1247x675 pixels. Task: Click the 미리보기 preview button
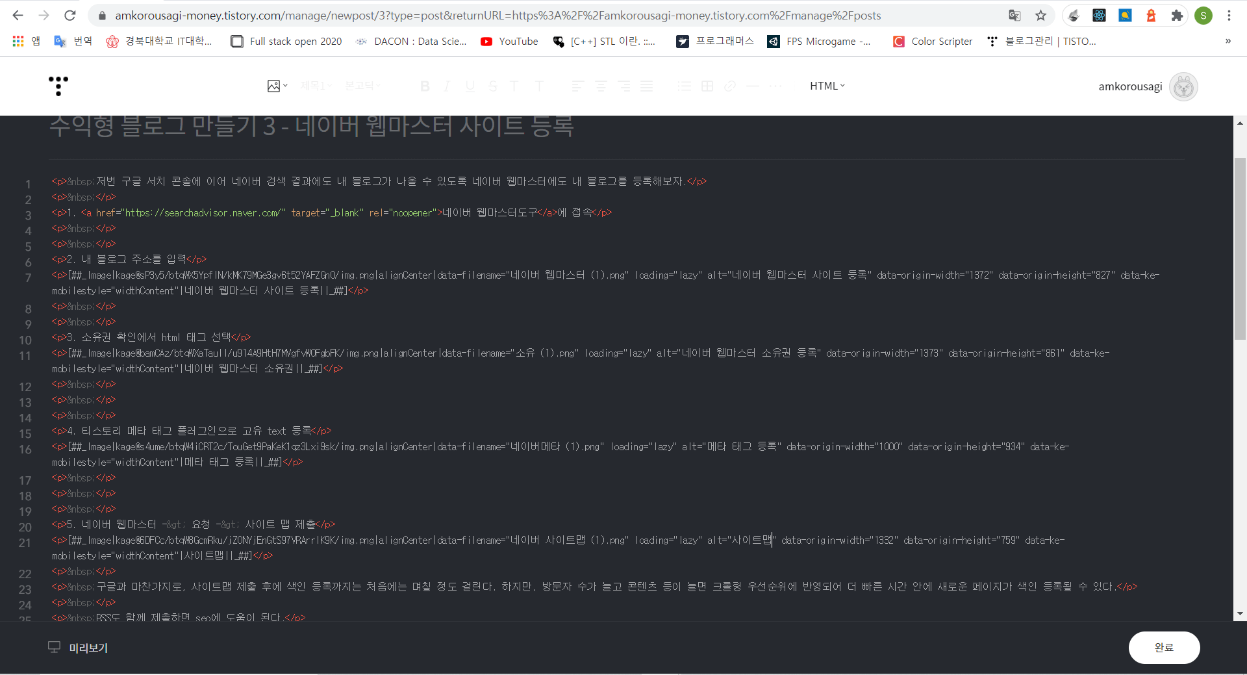click(x=78, y=648)
